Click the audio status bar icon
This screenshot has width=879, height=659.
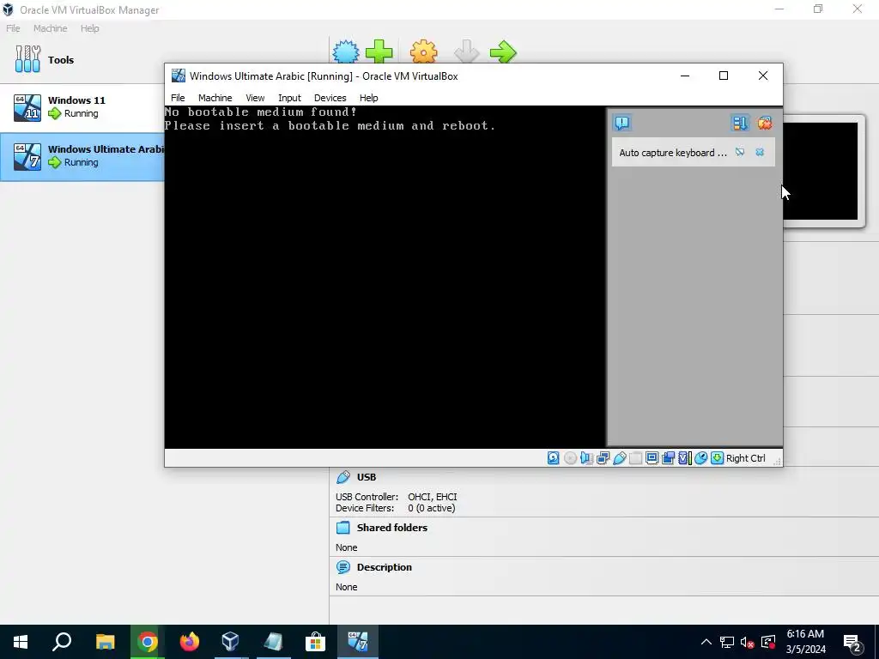click(586, 458)
